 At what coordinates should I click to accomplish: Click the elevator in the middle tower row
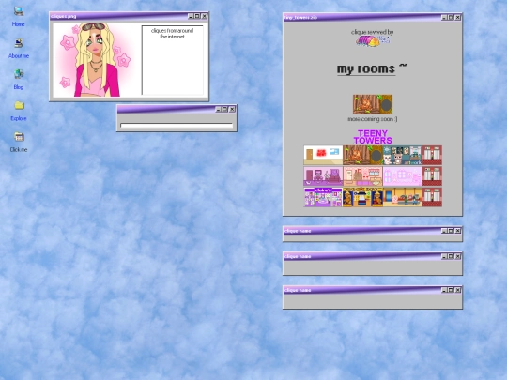(x=432, y=176)
